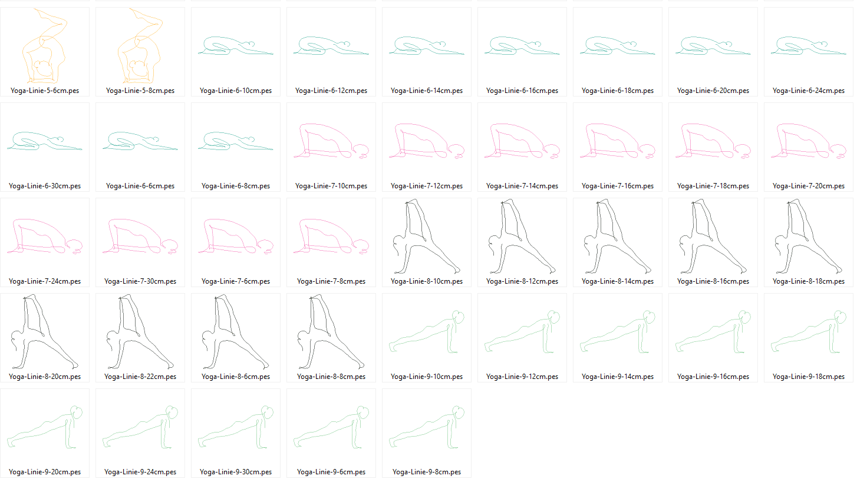
Task: Click the Yoga-Linie-9-18cm.pes file
Action: [x=809, y=338]
